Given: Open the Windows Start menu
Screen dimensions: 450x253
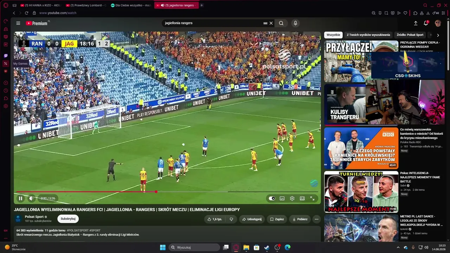Looking at the screenshot, I should (163, 247).
